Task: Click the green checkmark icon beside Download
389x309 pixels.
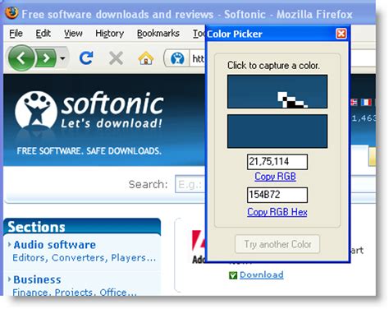Action: pyautogui.click(x=233, y=275)
